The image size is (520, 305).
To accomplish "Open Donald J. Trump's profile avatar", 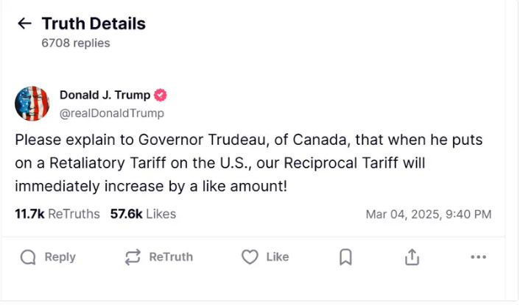I will [32, 104].
